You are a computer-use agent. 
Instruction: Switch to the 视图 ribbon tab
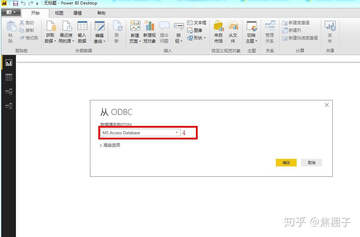pos(58,13)
